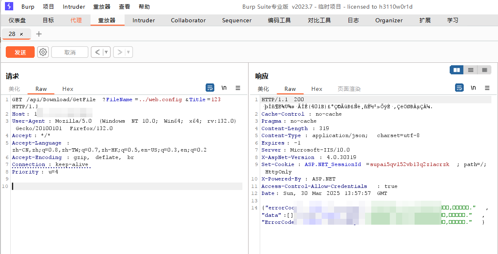The image size is (498, 254).
Task: Open Repeater settings gear icon
Action: click(x=43, y=52)
